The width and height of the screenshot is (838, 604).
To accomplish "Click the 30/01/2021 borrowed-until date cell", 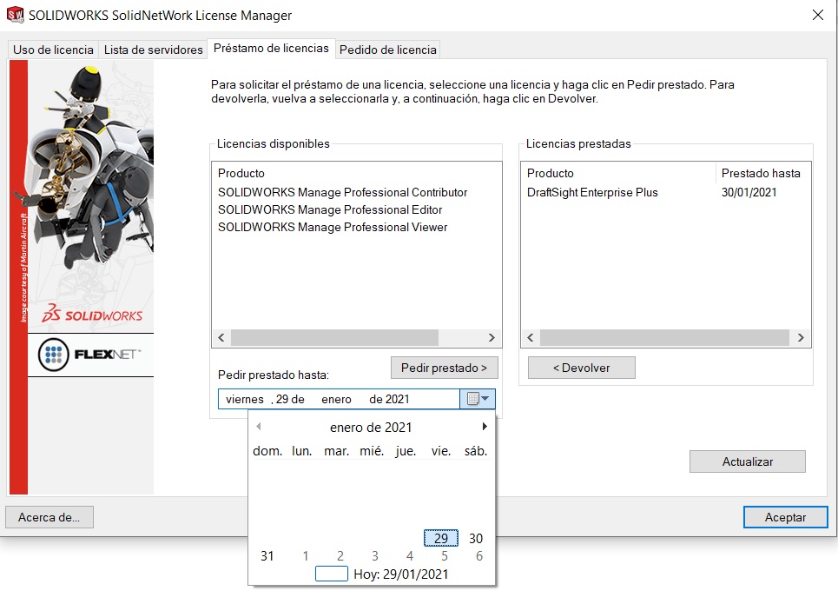I will [x=749, y=192].
